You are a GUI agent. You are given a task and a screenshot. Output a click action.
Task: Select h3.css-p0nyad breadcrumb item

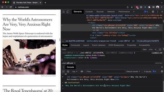click(x=148, y=41)
